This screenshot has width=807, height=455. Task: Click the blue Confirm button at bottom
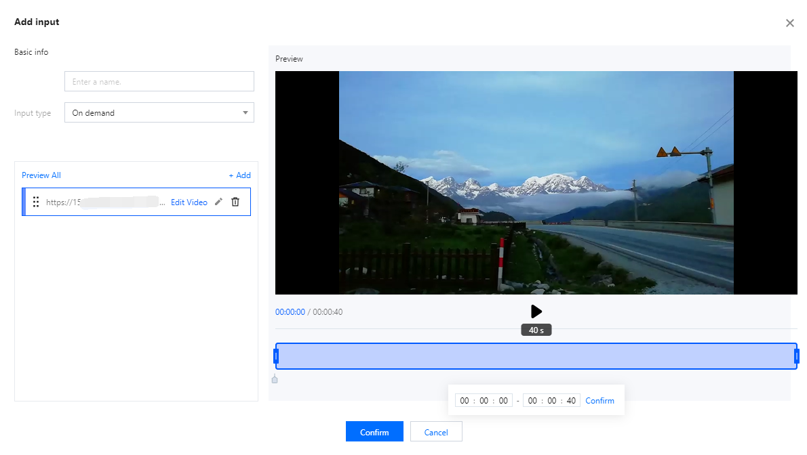pyautogui.click(x=374, y=432)
